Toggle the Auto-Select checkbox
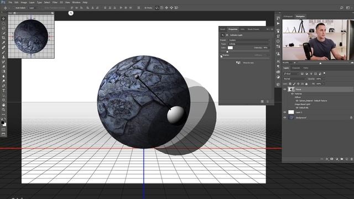Image resolution: width=354 pixels, height=199 pixels. 13,8
